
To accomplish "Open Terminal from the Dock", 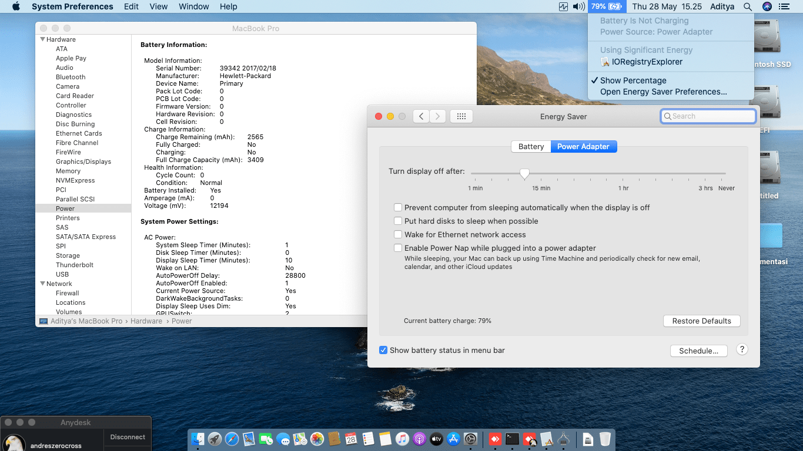I will 513,439.
